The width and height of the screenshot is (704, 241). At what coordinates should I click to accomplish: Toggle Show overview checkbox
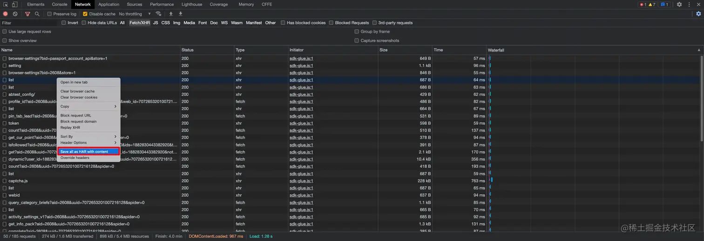coord(5,40)
